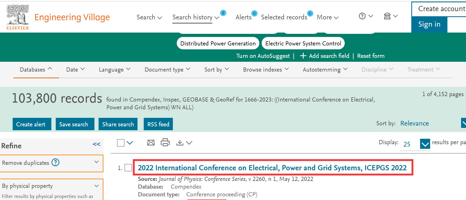This screenshot has width=466, height=200.
Task: Open the institution building icon menu
Action: coord(387,16)
